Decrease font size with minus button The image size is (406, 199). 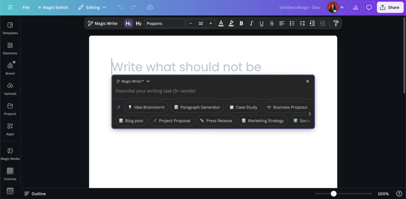pos(191,23)
